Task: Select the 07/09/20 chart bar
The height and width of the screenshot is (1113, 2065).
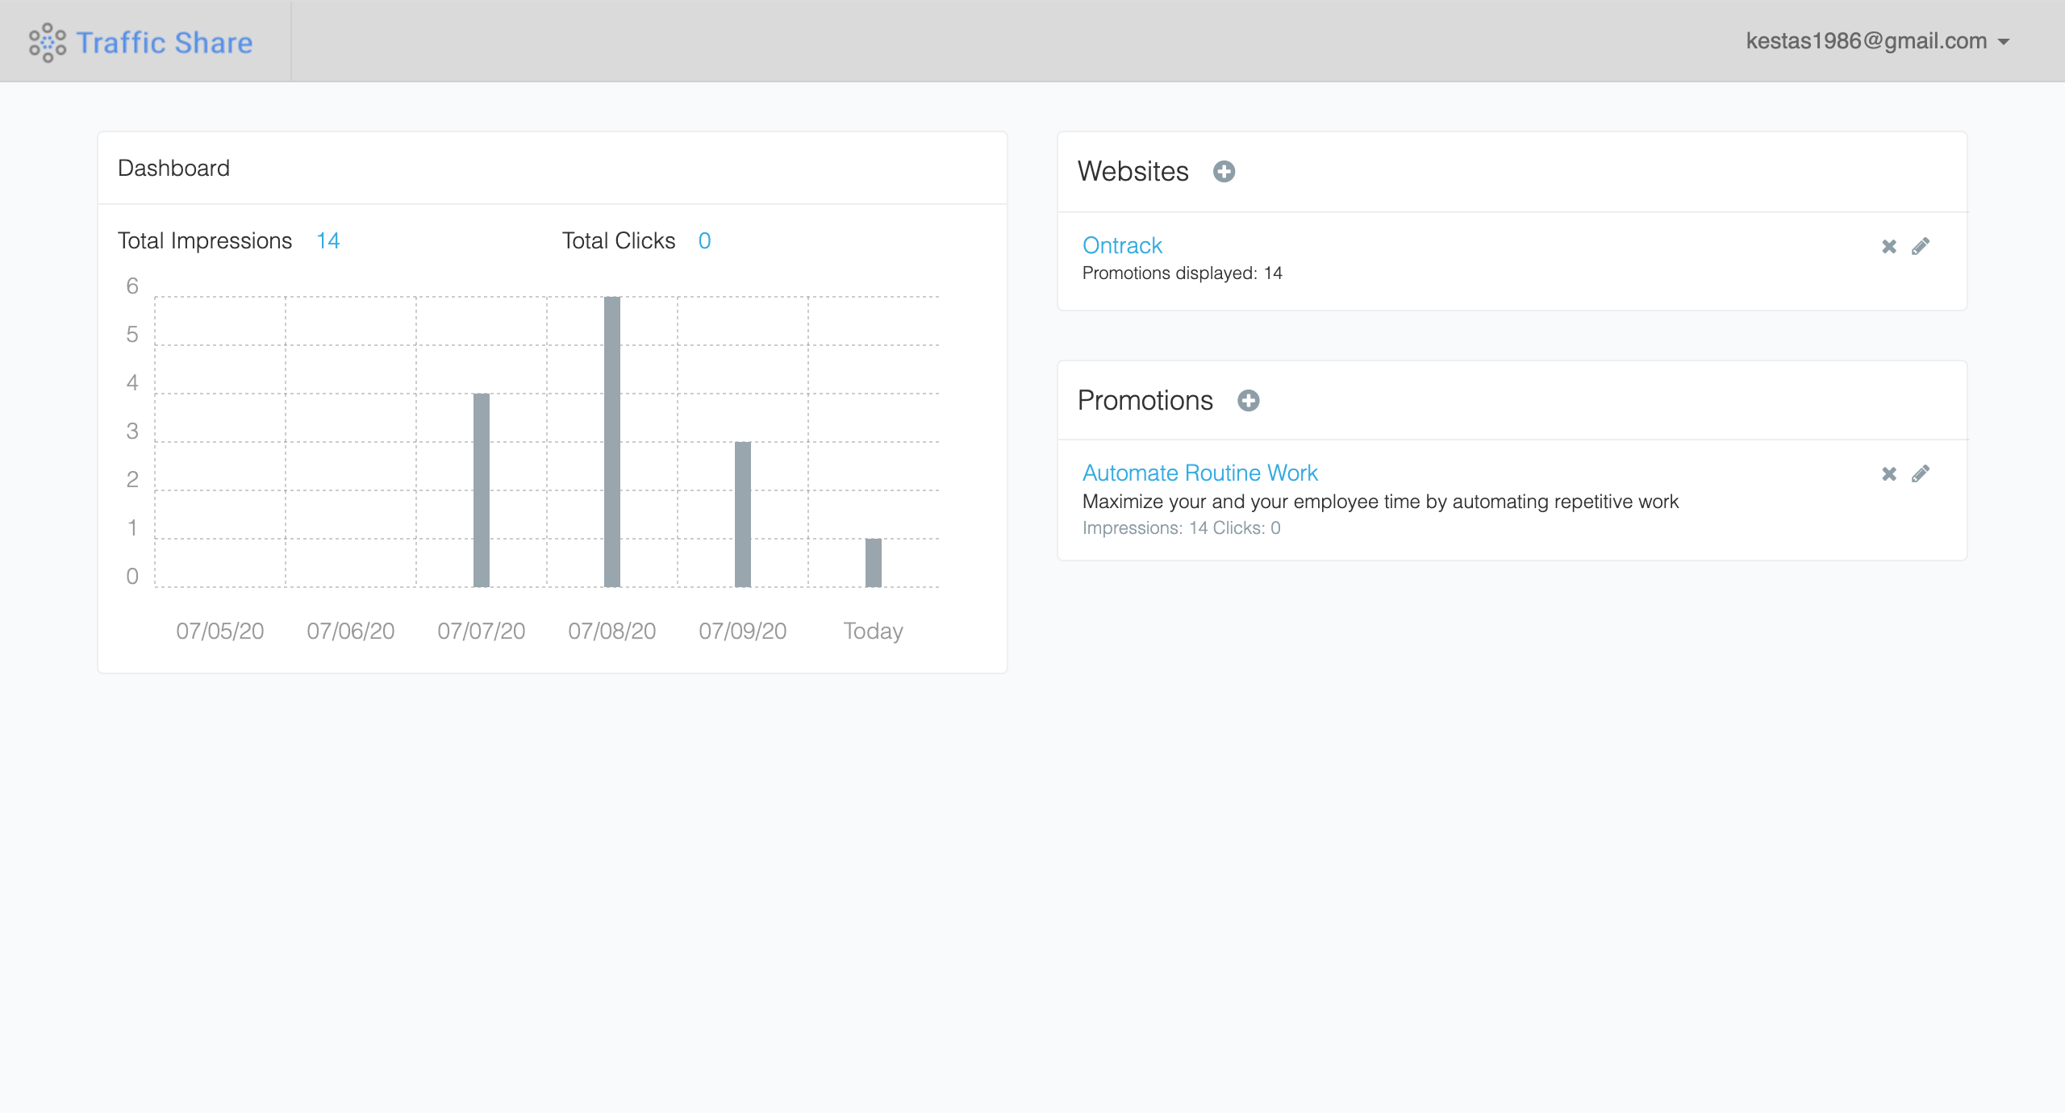Action: [x=743, y=515]
